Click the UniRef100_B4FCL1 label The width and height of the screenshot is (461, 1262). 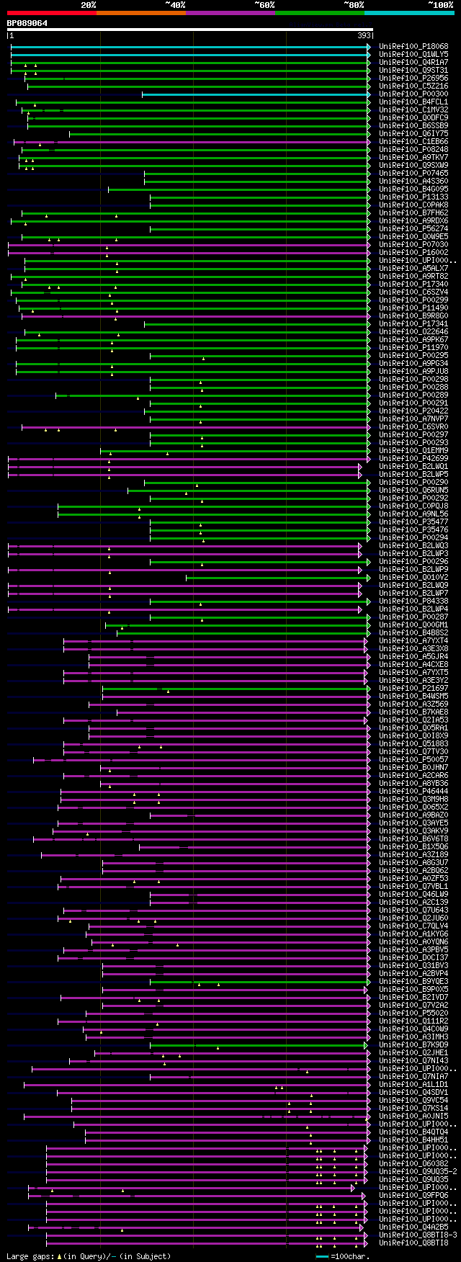coord(413,102)
